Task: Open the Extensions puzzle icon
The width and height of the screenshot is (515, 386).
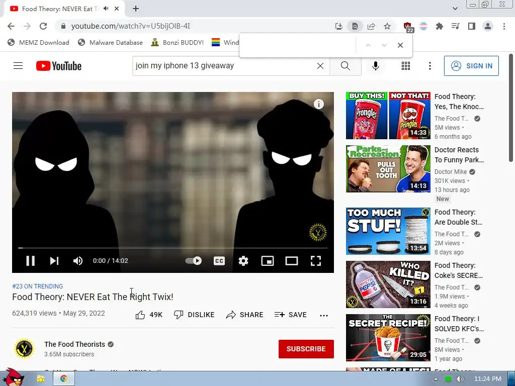Action: [439, 26]
